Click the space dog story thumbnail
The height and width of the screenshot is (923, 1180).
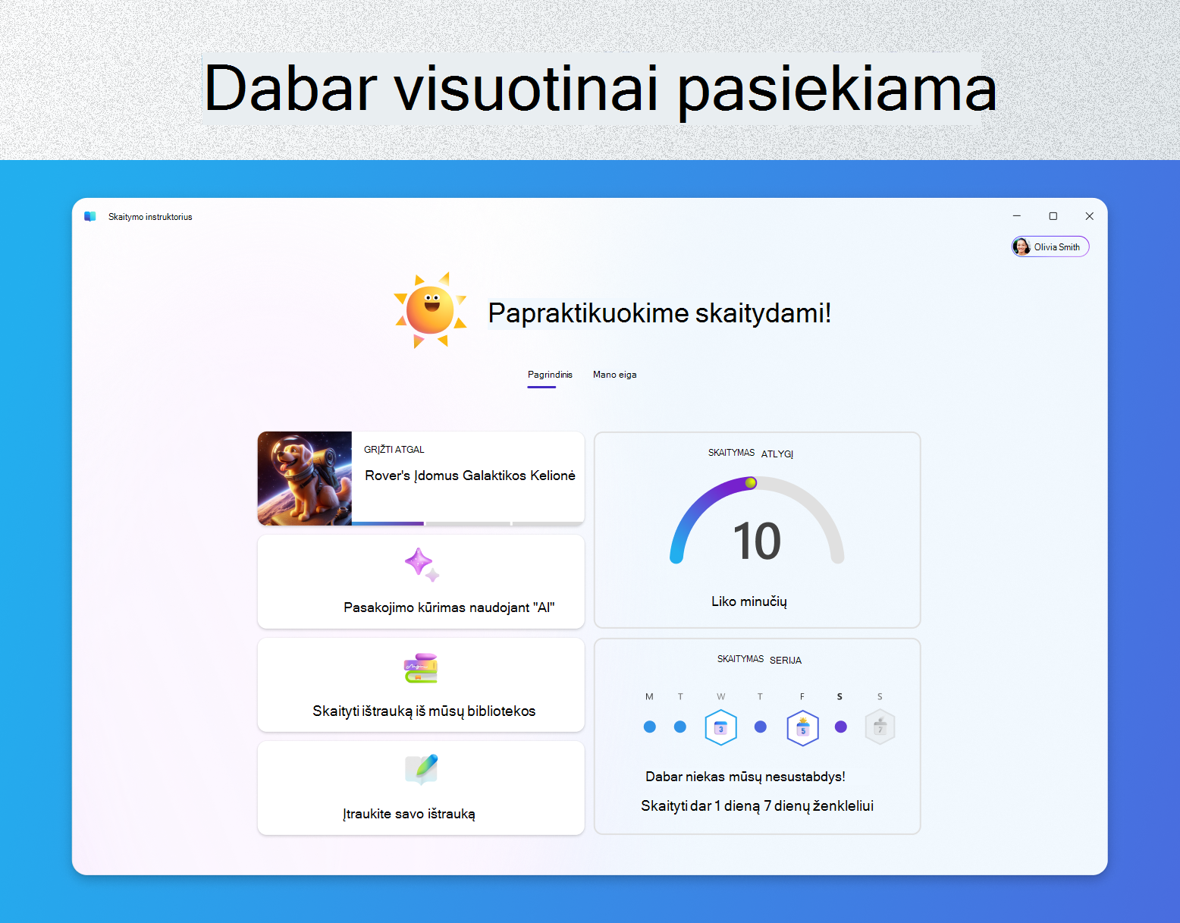point(305,479)
